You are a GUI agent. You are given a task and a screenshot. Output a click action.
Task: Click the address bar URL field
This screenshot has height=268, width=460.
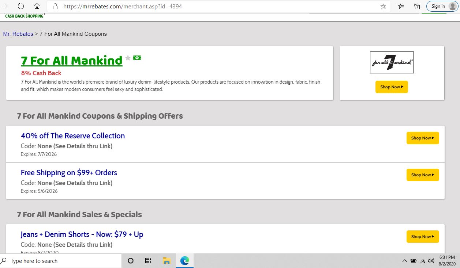(220, 6)
